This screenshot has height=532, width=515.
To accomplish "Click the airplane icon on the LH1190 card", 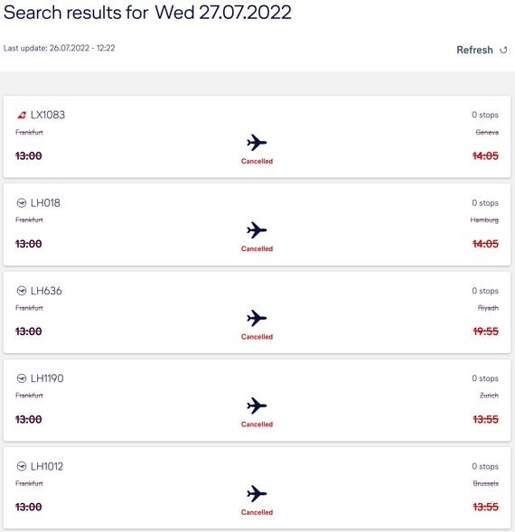I will [x=257, y=406].
